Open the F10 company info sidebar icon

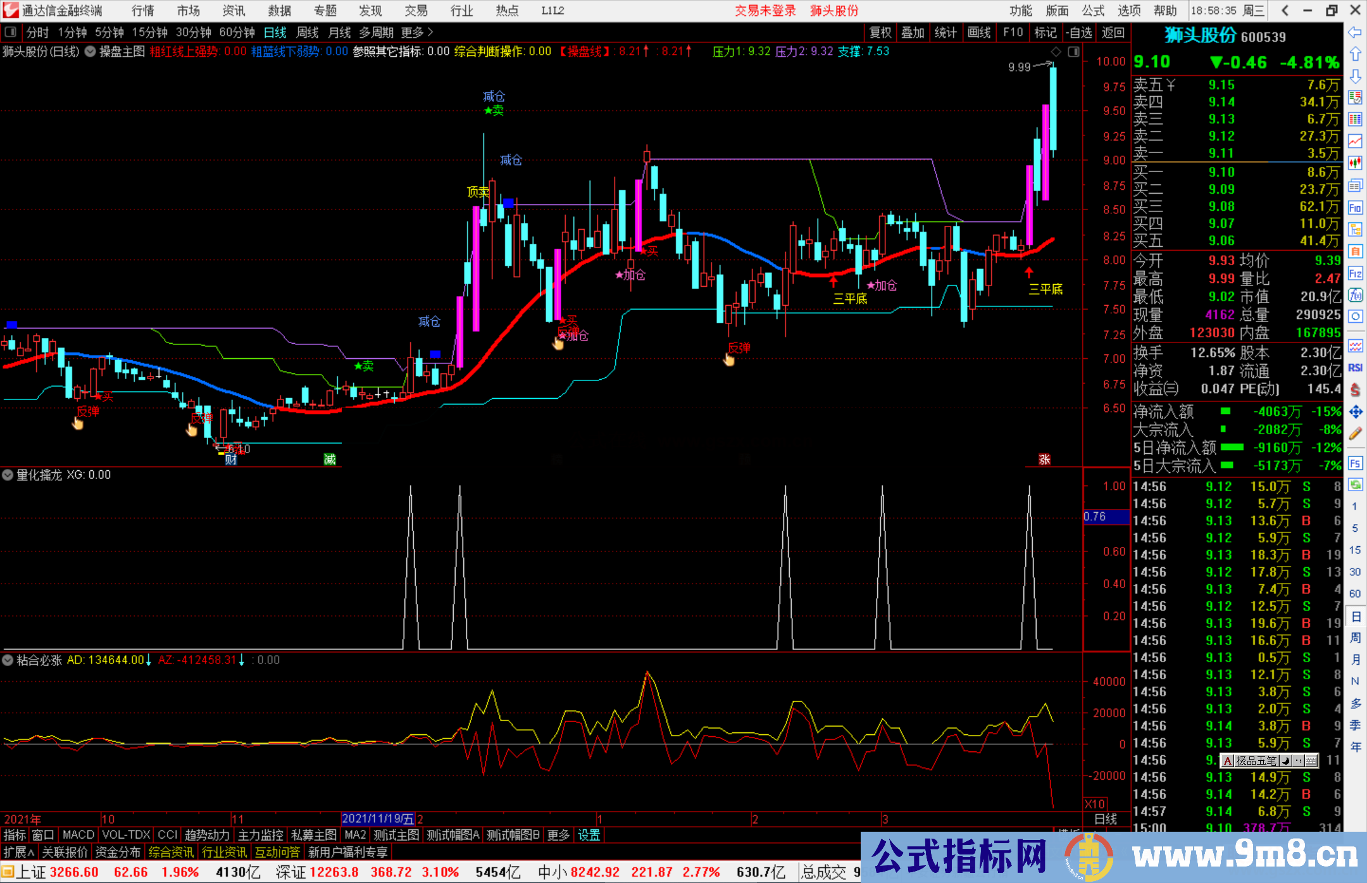coord(1355,208)
